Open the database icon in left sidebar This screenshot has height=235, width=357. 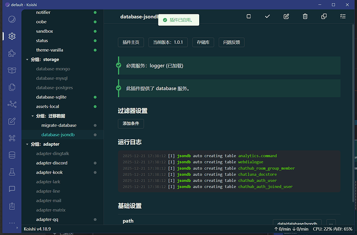click(x=12, y=154)
